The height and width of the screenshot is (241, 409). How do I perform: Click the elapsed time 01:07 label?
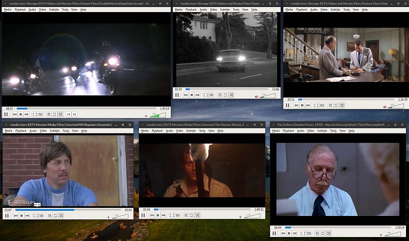(8, 210)
